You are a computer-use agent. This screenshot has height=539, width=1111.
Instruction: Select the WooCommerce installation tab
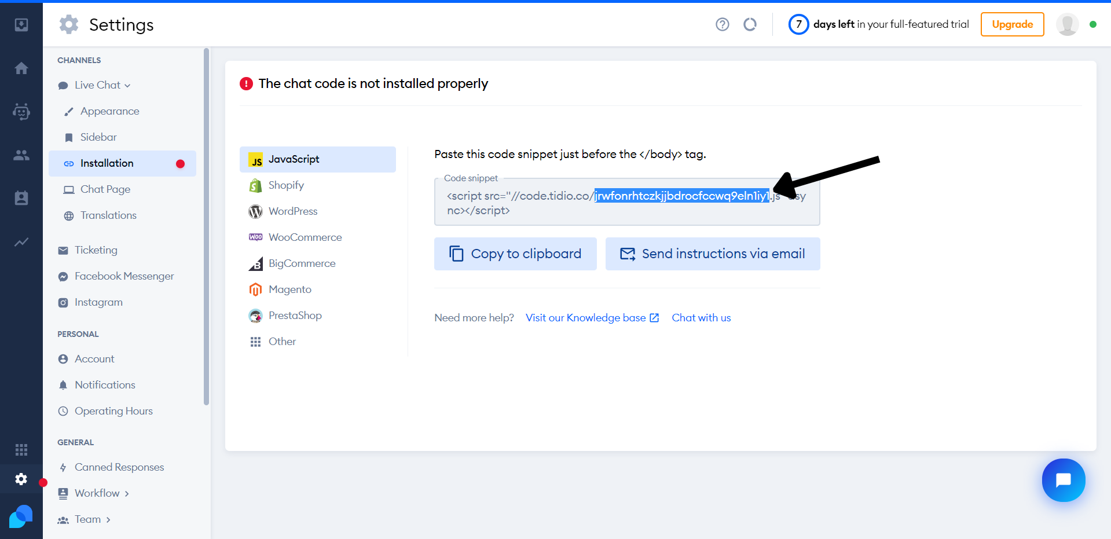pos(318,237)
